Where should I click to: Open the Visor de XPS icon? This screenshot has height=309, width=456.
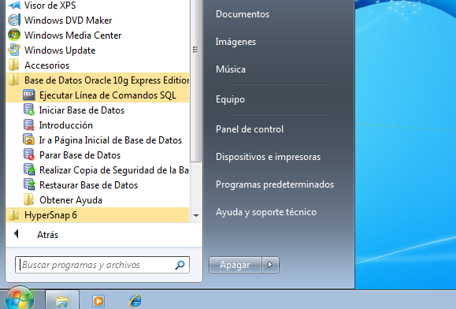[14, 6]
